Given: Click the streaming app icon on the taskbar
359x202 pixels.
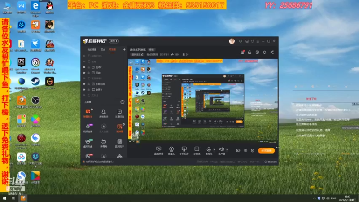Looking at the screenshot, I should 23,198.
